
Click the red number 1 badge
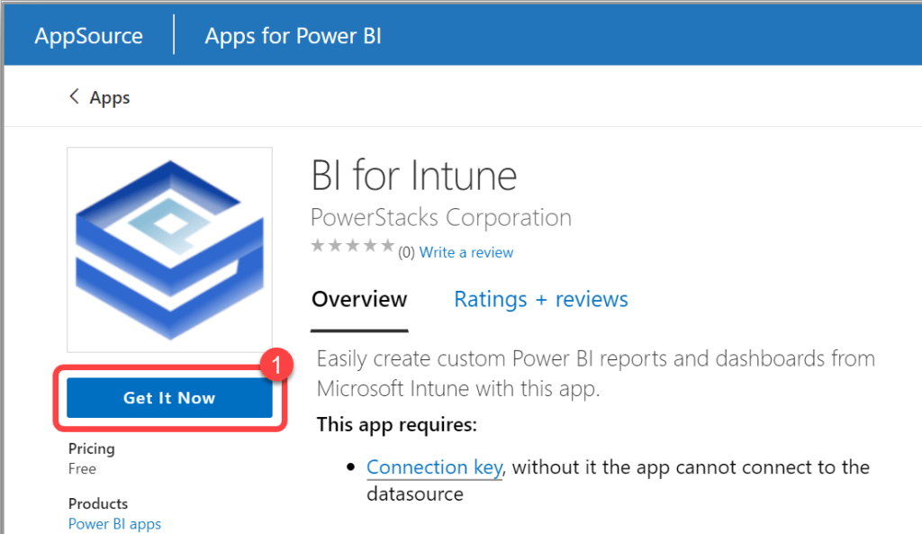pos(277,367)
